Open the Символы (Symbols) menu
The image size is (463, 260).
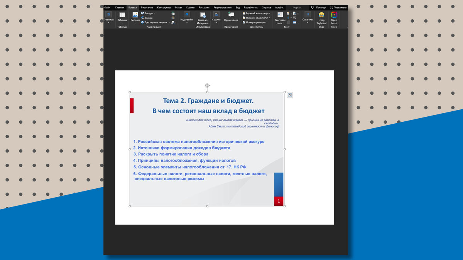[308, 18]
